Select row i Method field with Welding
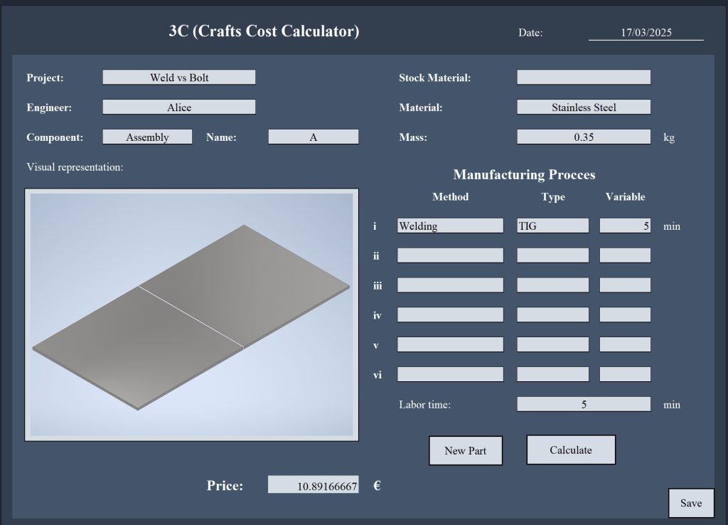The image size is (728, 525). tap(450, 226)
